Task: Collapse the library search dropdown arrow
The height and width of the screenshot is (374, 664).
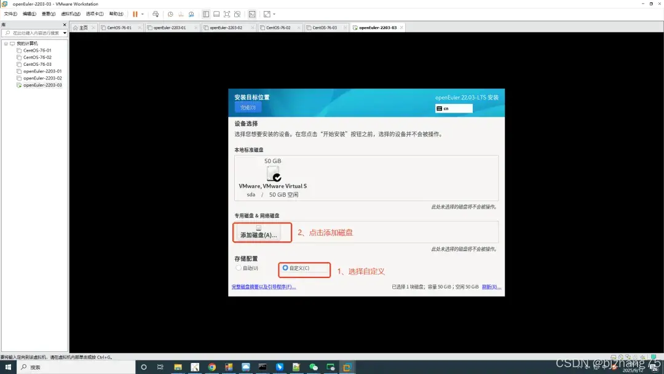Action: pos(65,32)
